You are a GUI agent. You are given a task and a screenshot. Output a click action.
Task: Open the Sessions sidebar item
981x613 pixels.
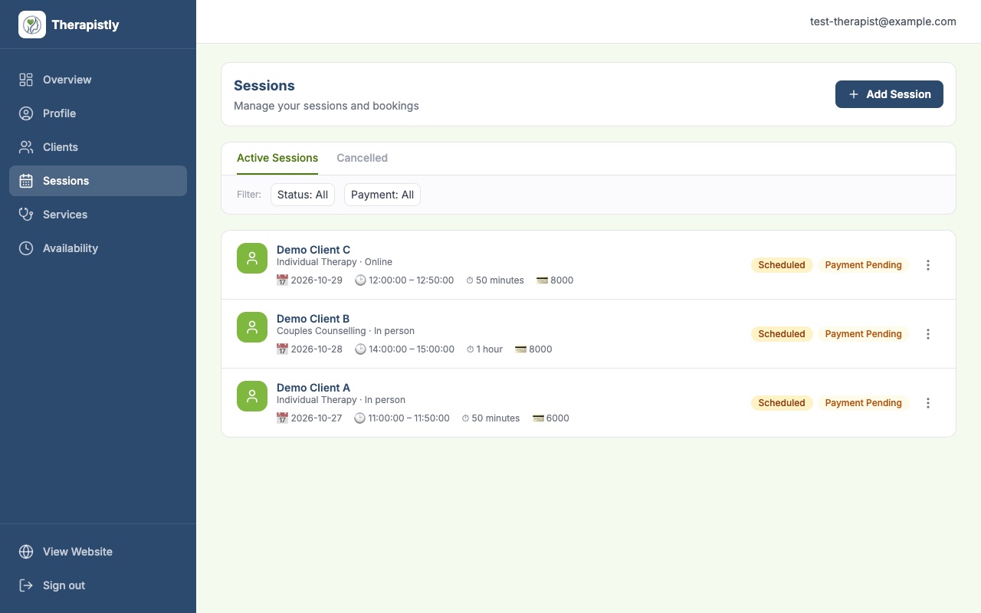[x=98, y=181]
